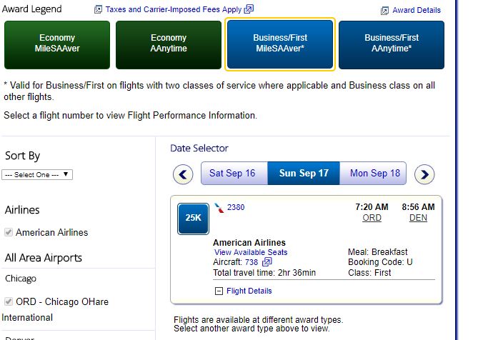
Task: Collapse the Flight Details section
Action: (219, 291)
